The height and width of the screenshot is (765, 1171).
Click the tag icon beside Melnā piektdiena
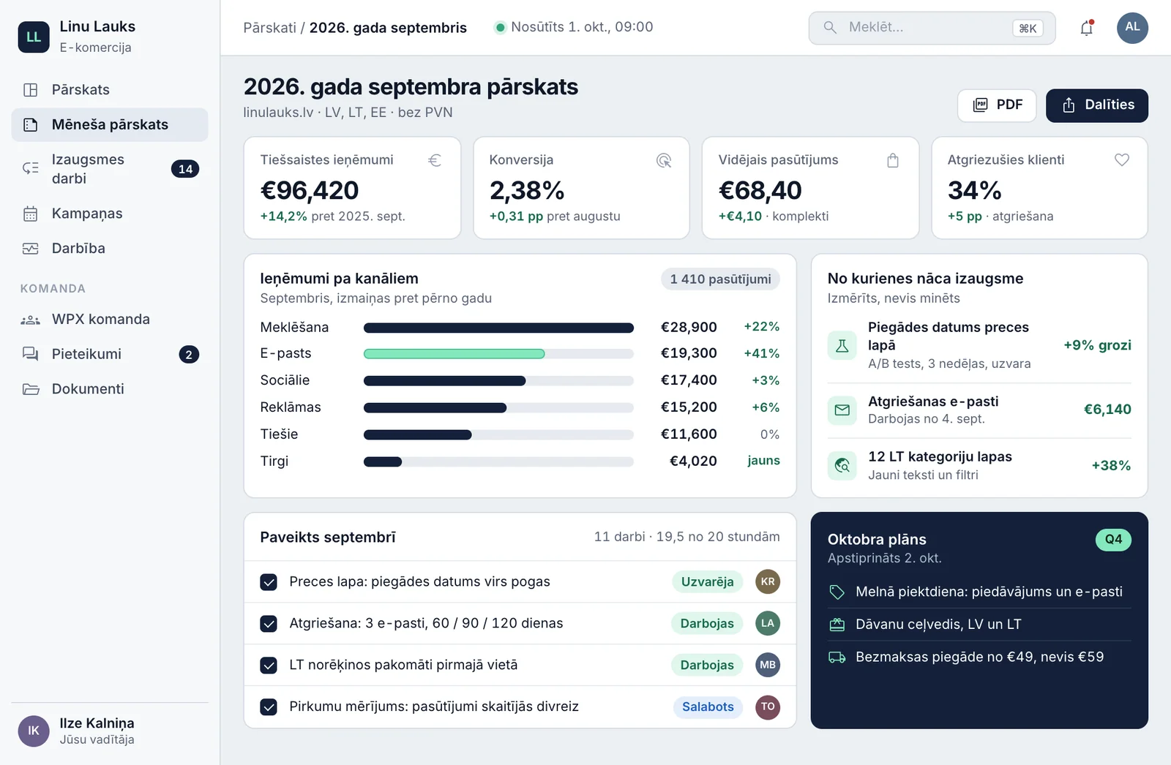click(x=837, y=592)
